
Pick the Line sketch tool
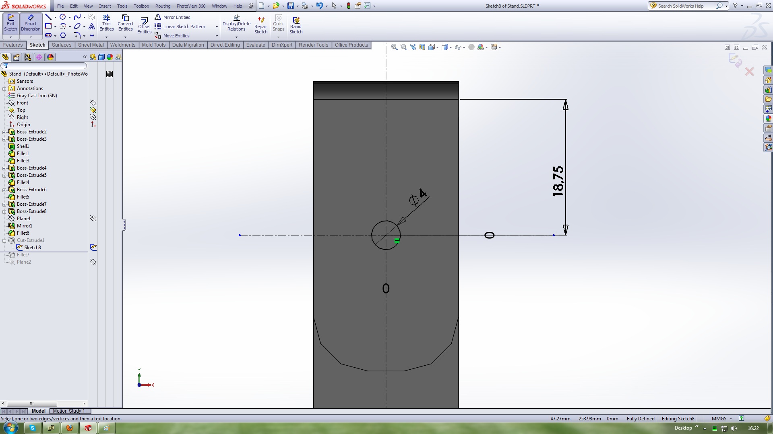pos(48,17)
